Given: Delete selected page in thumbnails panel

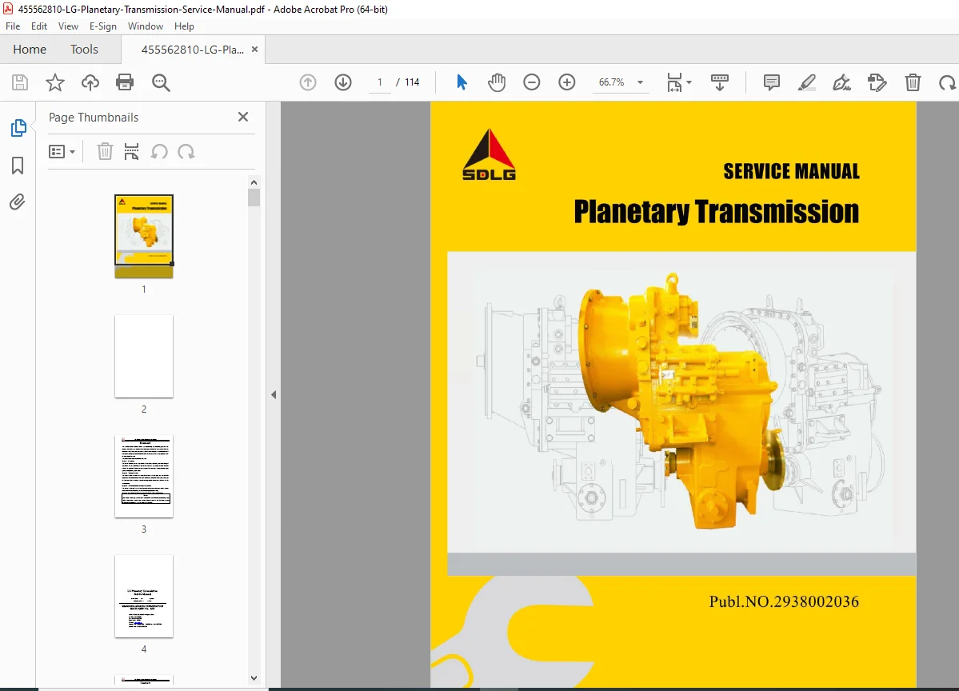Looking at the screenshot, I should (x=106, y=151).
